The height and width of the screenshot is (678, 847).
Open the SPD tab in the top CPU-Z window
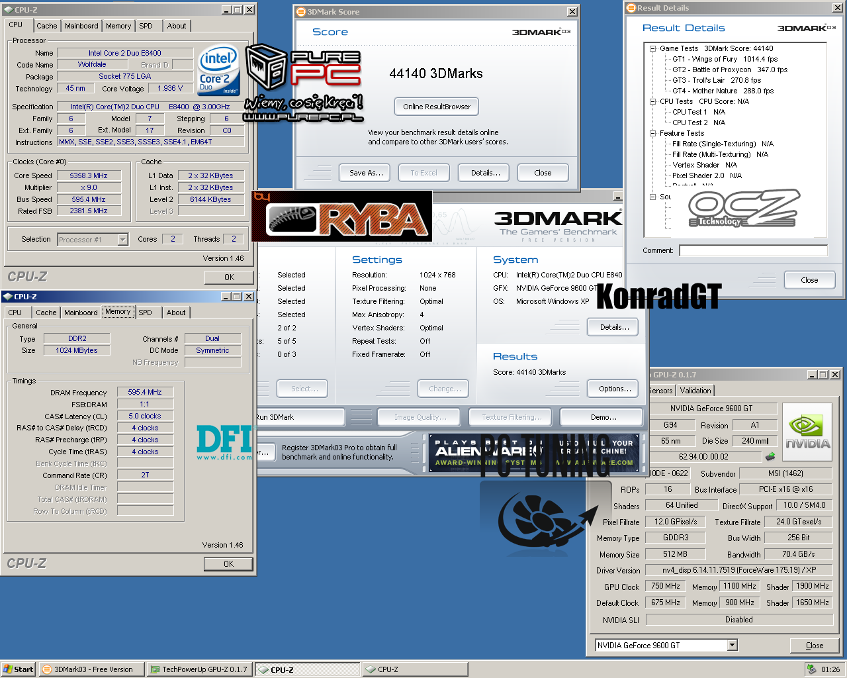click(x=146, y=26)
